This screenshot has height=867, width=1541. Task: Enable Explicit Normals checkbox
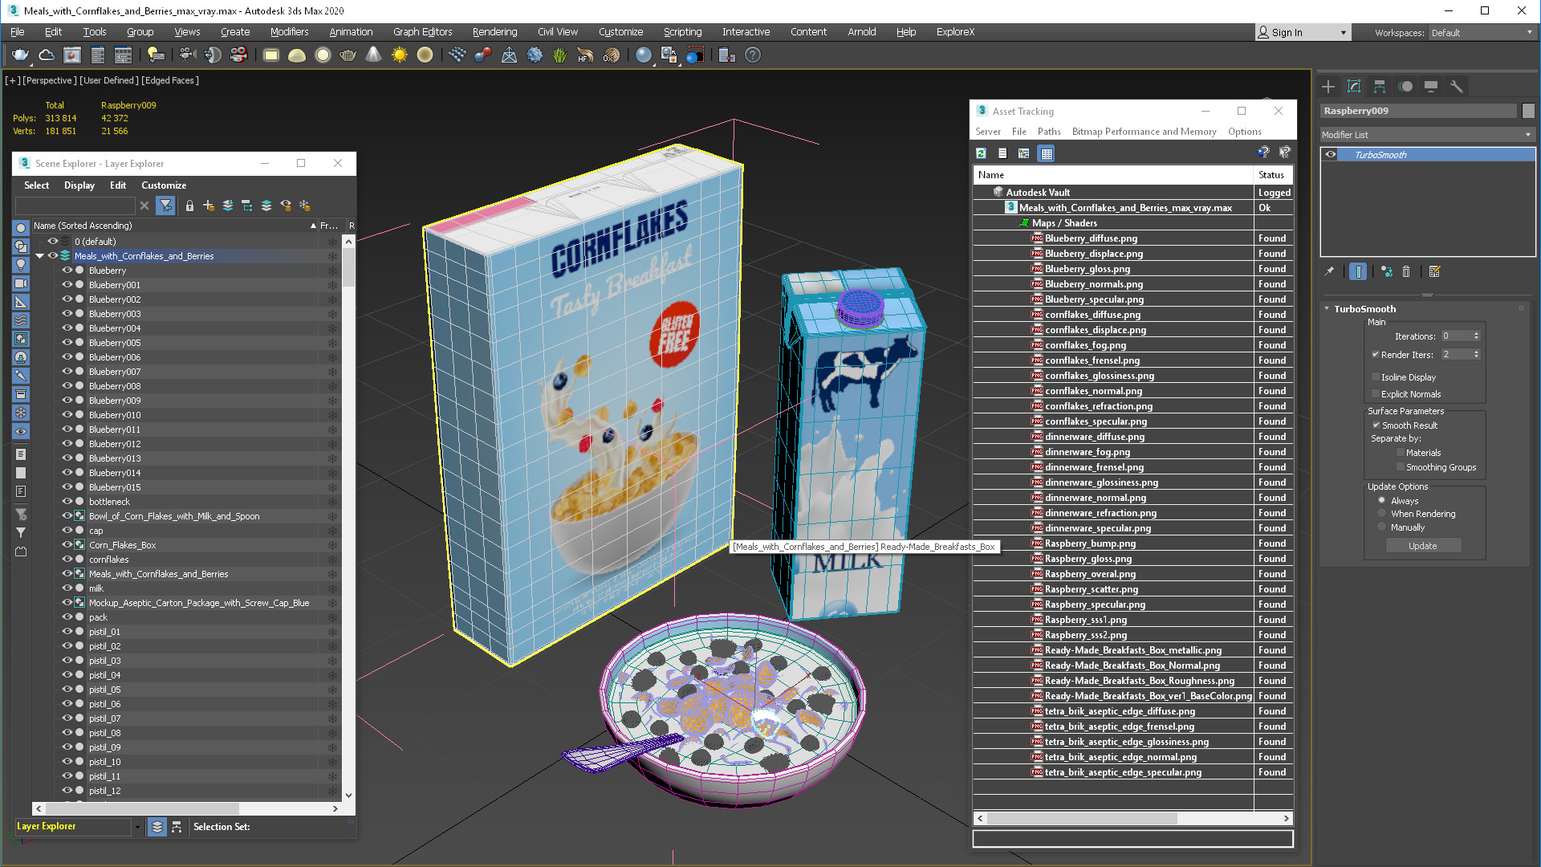[1376, 394]
